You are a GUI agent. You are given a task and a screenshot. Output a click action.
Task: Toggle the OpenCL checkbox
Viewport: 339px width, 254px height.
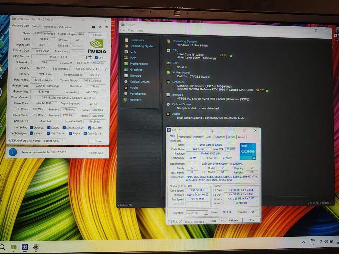point(32,127)
